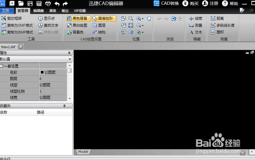Screen dimensions: 255x160
Task: Go to previous file arrow
Action: (159, 19)
